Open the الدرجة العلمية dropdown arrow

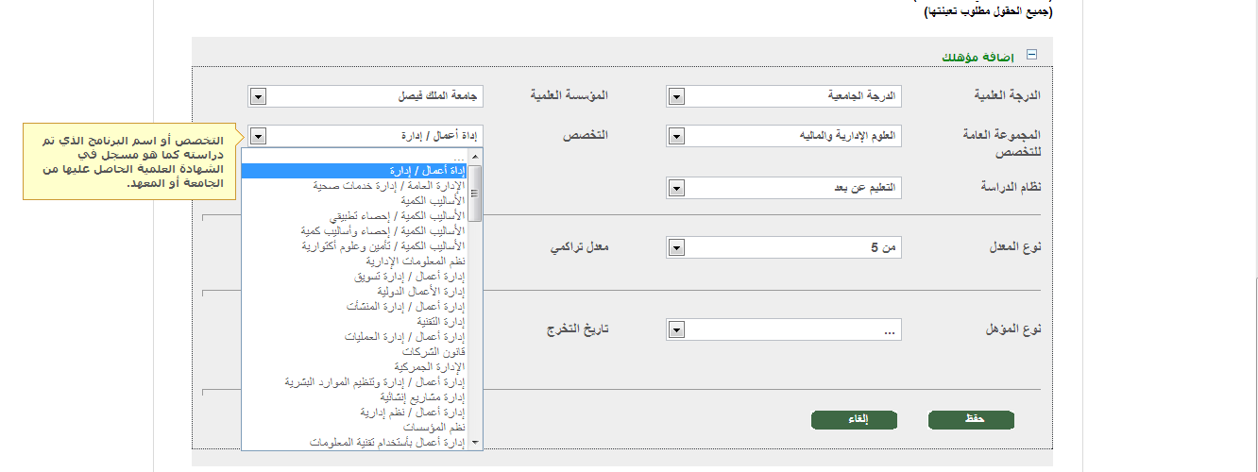tap(677, 96)
